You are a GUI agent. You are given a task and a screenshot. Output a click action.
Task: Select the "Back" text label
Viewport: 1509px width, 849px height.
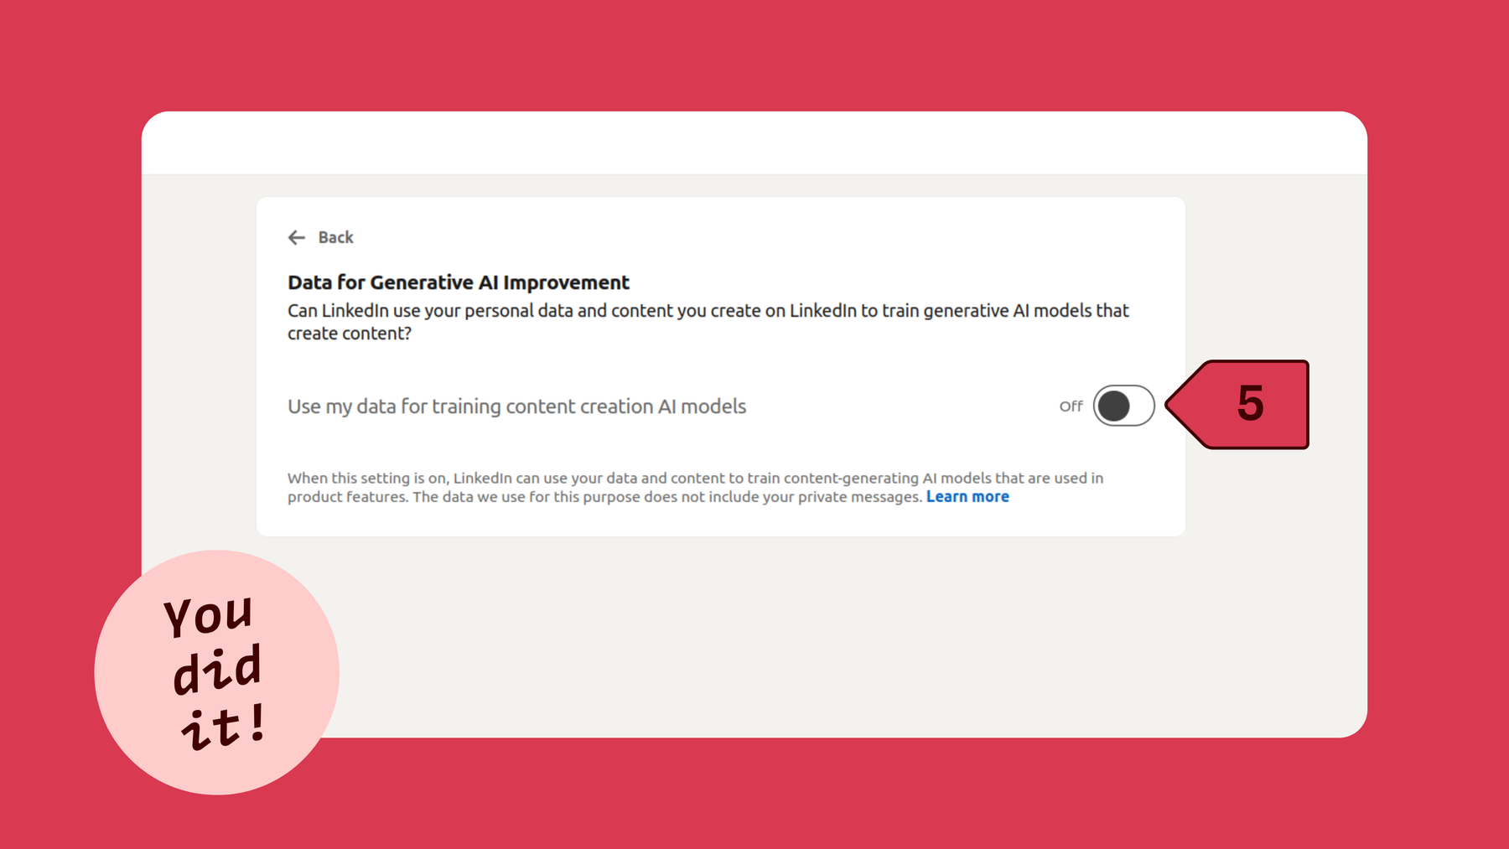coord(335,238)
